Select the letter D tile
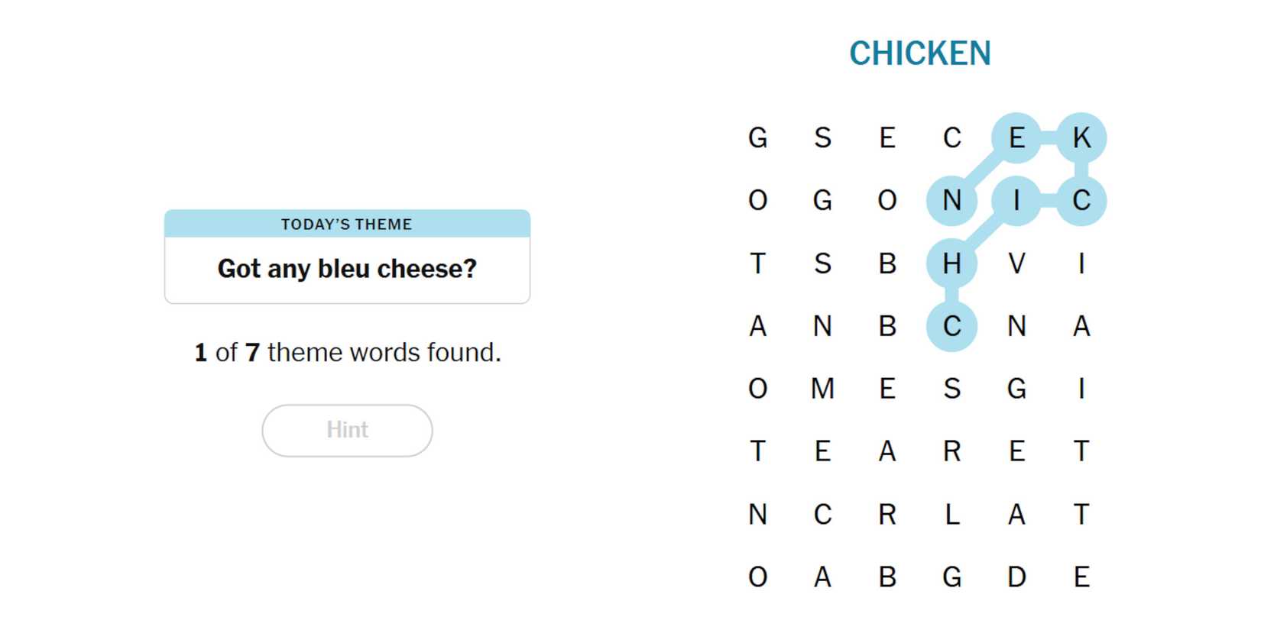The image size is (1261, 630). pos(1016,577)
